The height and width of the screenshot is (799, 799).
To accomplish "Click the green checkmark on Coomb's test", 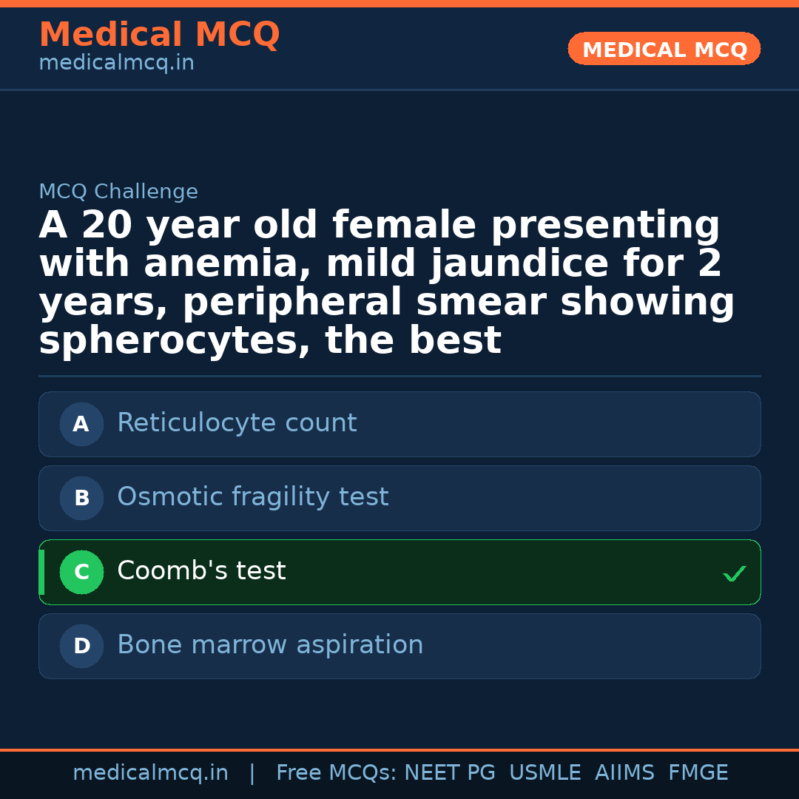I will [734, 573].
